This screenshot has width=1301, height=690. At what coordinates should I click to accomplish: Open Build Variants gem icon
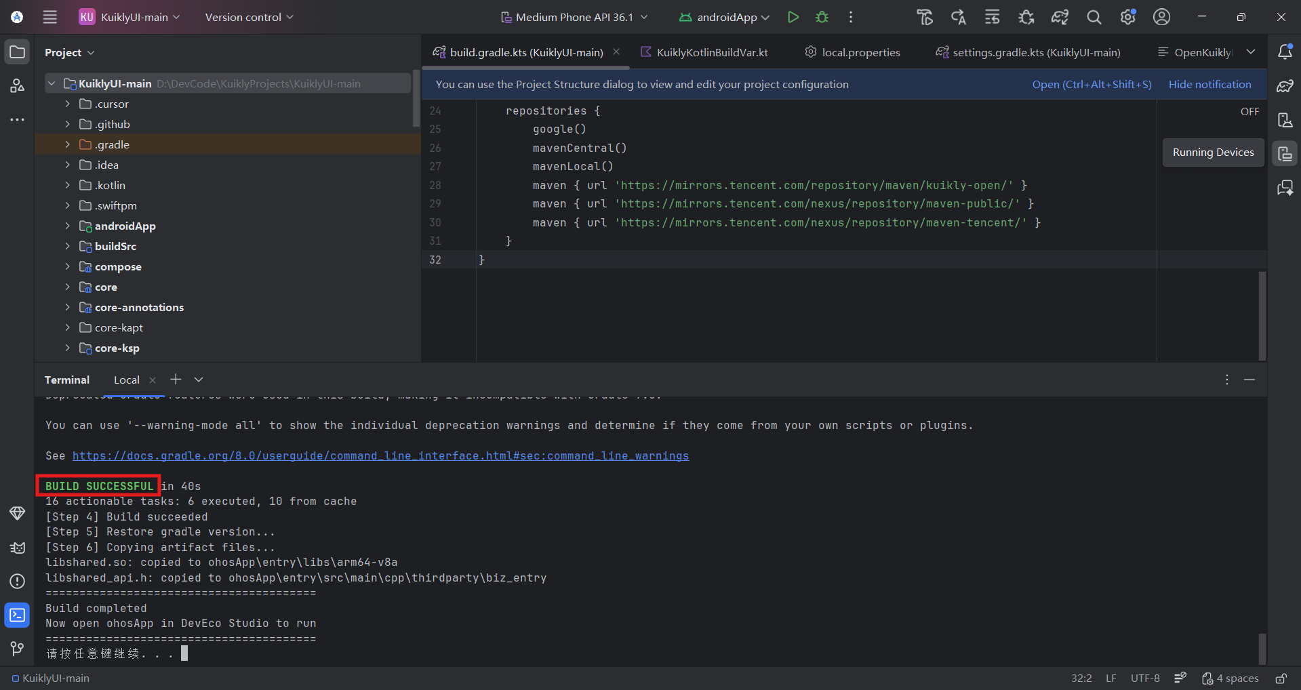(x=18, y=513)
